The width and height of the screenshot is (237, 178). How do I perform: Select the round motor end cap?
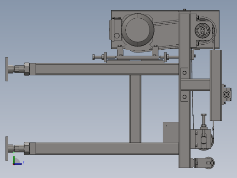click(138, 30)
